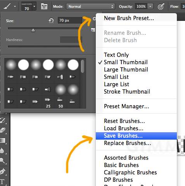185x186 pixels.
Task: Create new preset from brush icon under gear
Action: coord(93,30)
